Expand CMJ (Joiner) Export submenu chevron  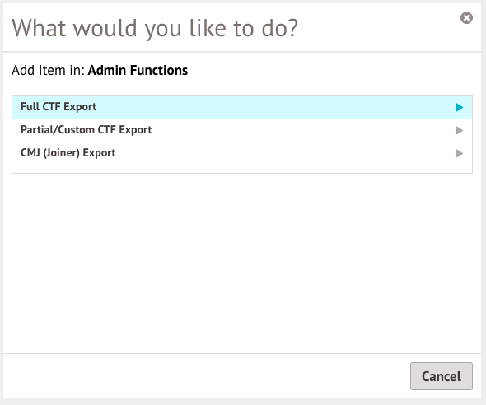tap(460, 153)
